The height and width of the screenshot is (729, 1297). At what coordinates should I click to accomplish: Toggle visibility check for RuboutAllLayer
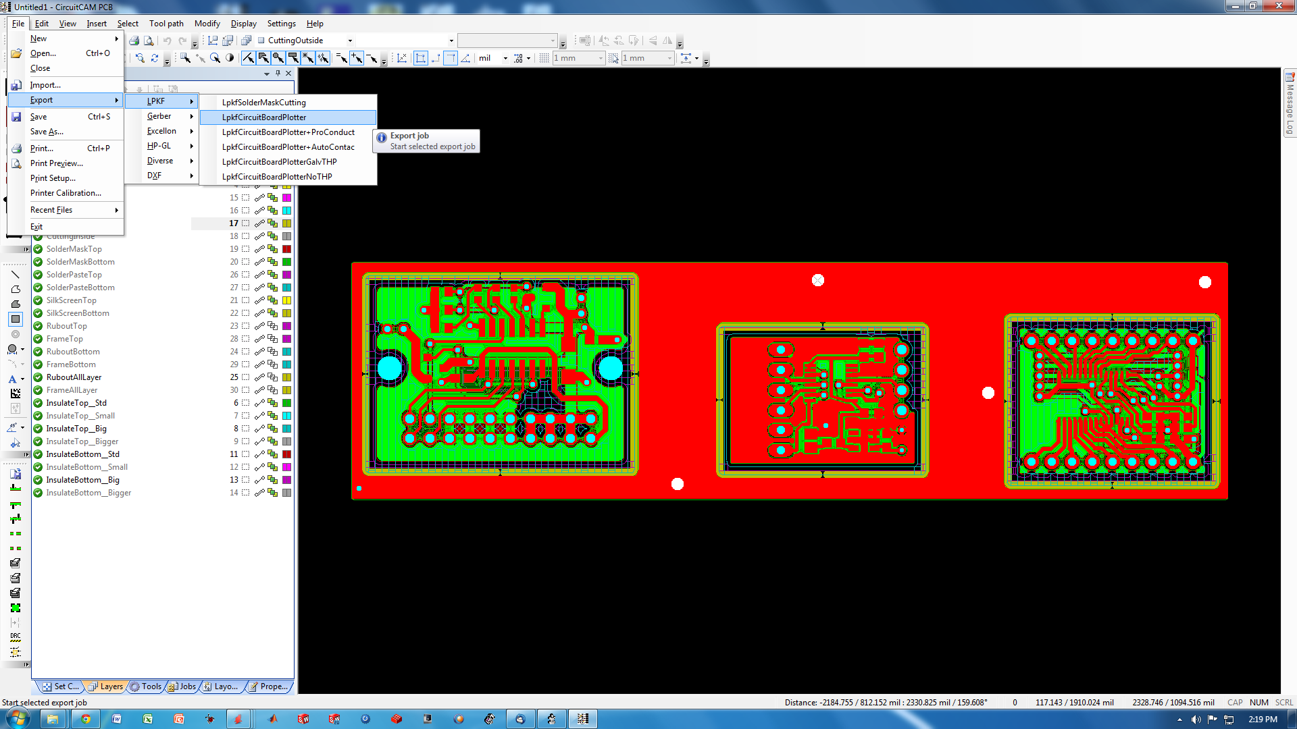click(x=38, y=377)
